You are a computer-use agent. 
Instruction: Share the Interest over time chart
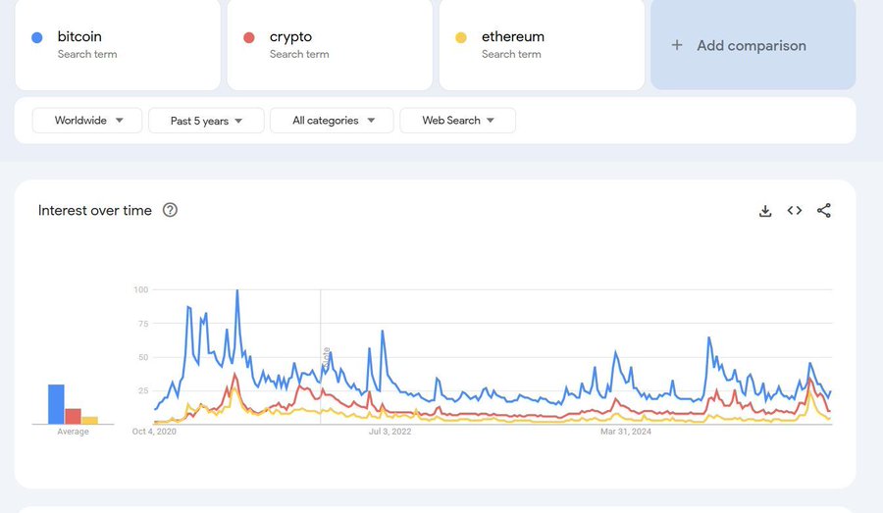(824, 211)
